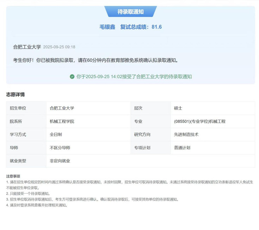Click the 注意事项 heading

pyautogui.click(x=13, y=176)
